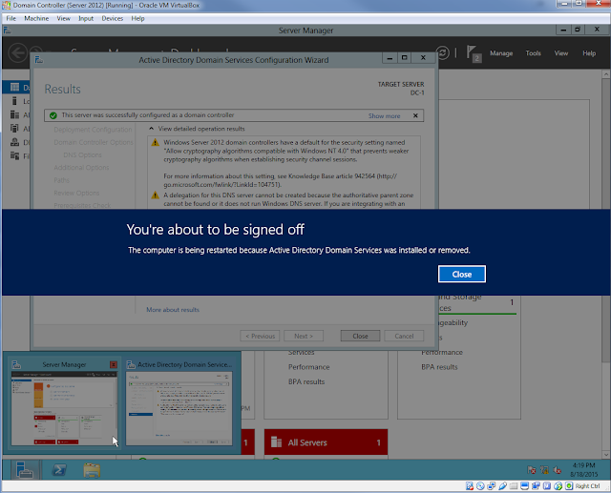
Task: Open Server Manager Help menu
Action: tap(589, 53)
